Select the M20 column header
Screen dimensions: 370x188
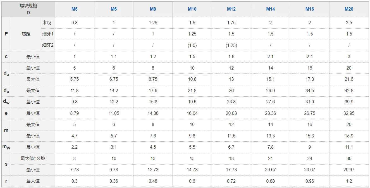pos(349,9)
